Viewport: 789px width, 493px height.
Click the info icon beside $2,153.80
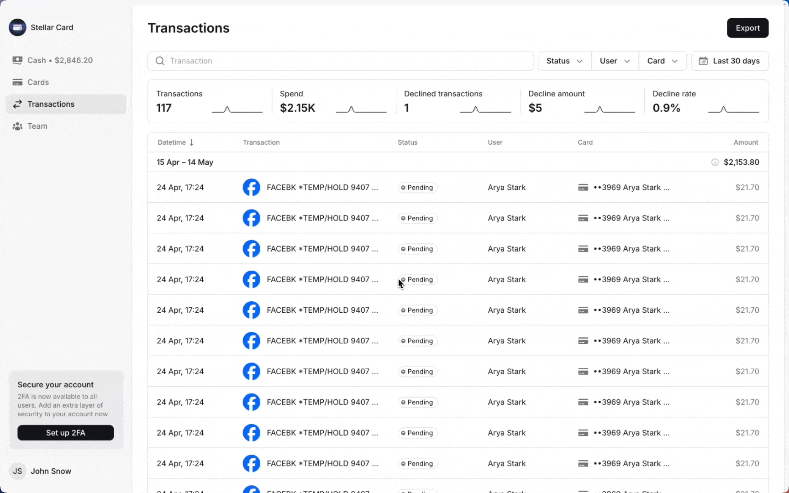coord(715,162)
